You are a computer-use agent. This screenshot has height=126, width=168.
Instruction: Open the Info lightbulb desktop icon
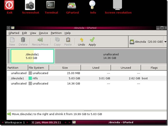tap(92, 5)
